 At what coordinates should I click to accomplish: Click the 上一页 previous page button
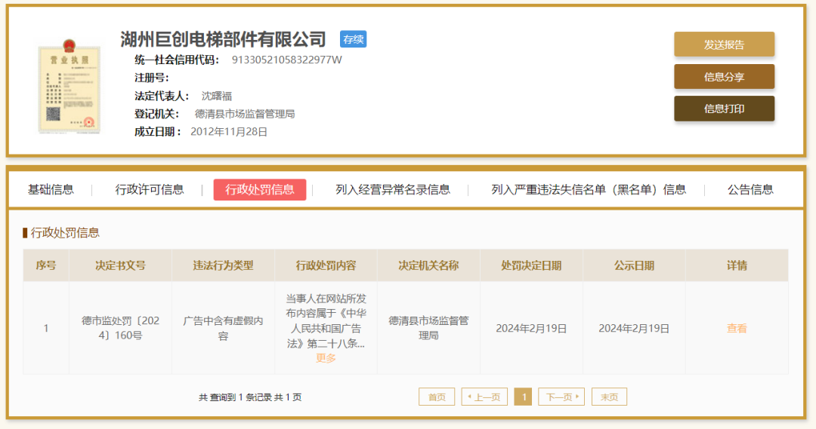click(x=484, y=397)
